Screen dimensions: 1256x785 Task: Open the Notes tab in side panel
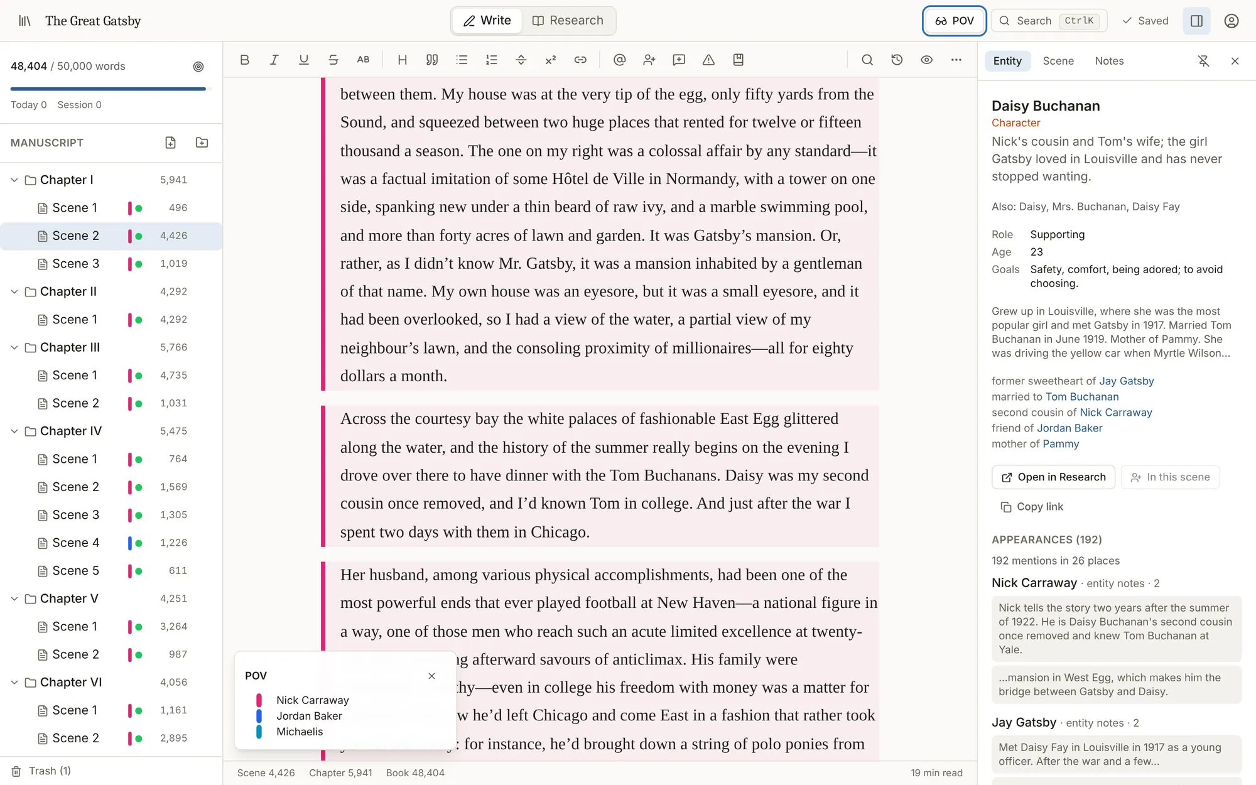(1109, 61)
